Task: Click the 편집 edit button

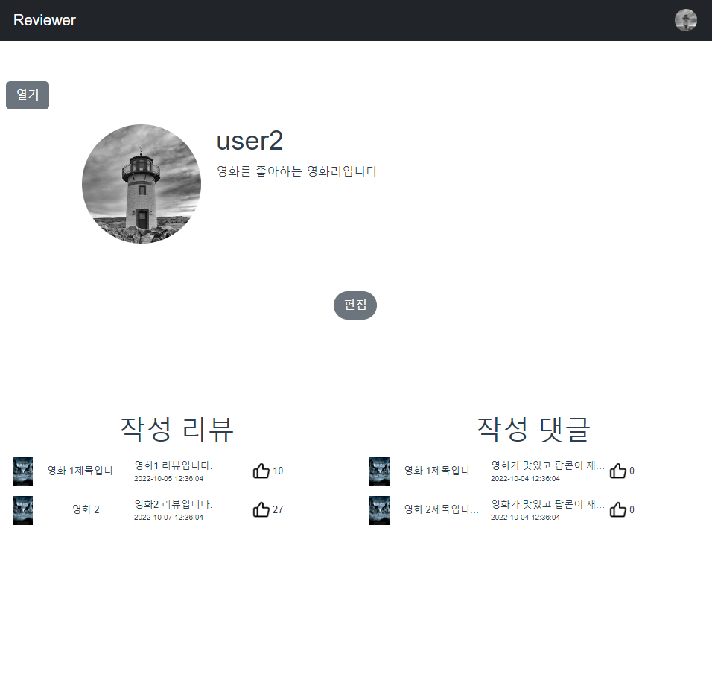Action: coord(355,305)
